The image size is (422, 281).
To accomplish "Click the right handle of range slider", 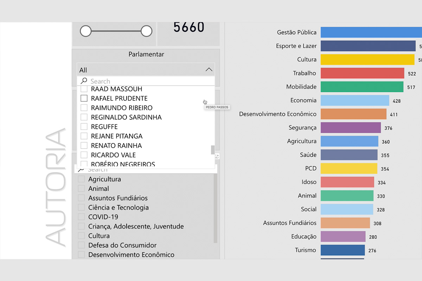I will point(146,31).
